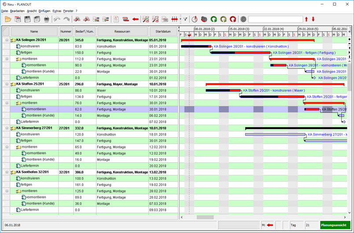Open the dropdown arrow beside grid icon

point(181,19)
